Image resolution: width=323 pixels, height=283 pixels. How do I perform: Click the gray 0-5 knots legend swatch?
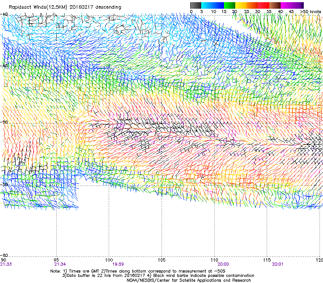pos(196,5)
